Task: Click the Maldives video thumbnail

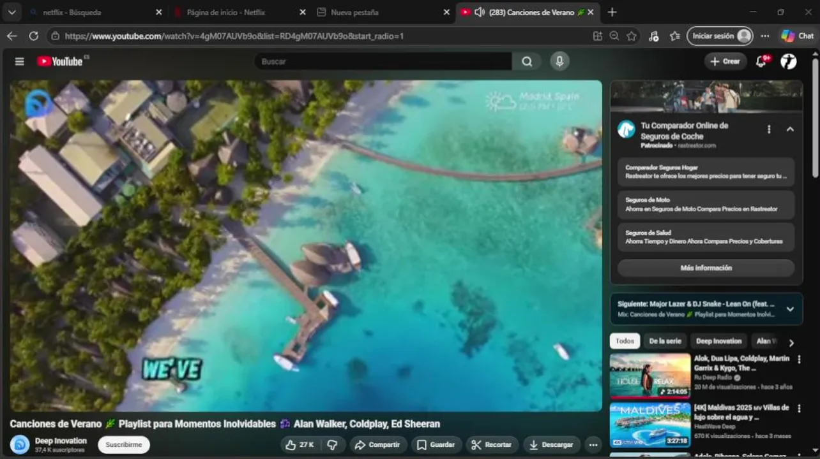Action: click(x=649, y=425)
